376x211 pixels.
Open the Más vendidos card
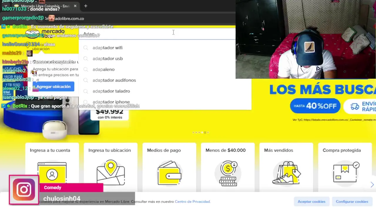click(286, 167)
